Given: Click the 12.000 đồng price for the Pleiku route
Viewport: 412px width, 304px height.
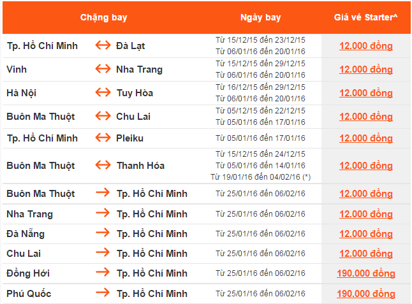Looking at the screenshot, I should [365, 138].
